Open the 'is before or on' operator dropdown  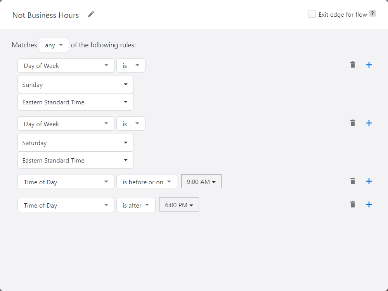pyautogui.click(x=147, y=182)
